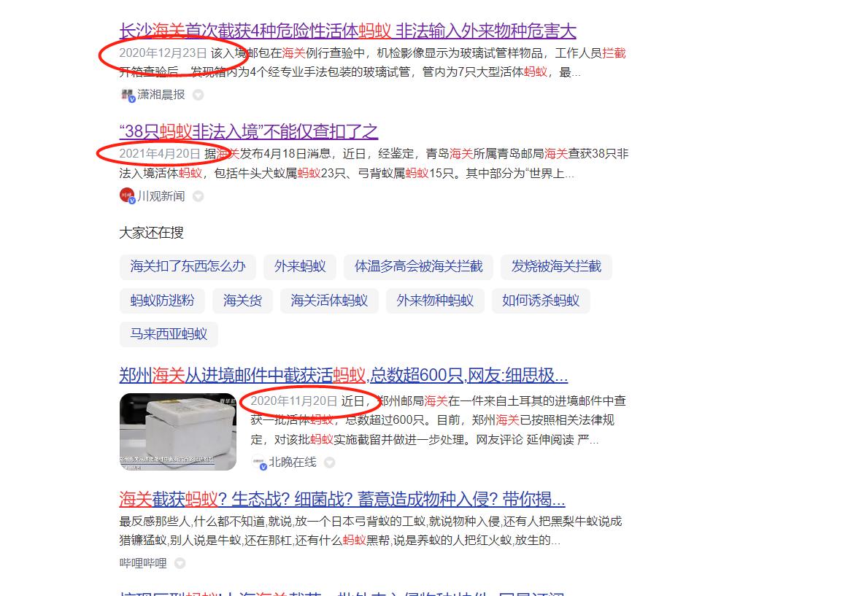This screenshot has width=848, height=596.
Task: Click the white package thumbnail image
Action: pos(177,432)
